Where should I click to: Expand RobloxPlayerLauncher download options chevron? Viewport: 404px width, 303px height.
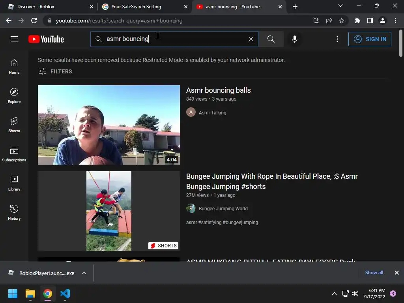click(84, 273)
